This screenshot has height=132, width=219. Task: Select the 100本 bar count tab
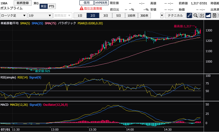point(131,16)
